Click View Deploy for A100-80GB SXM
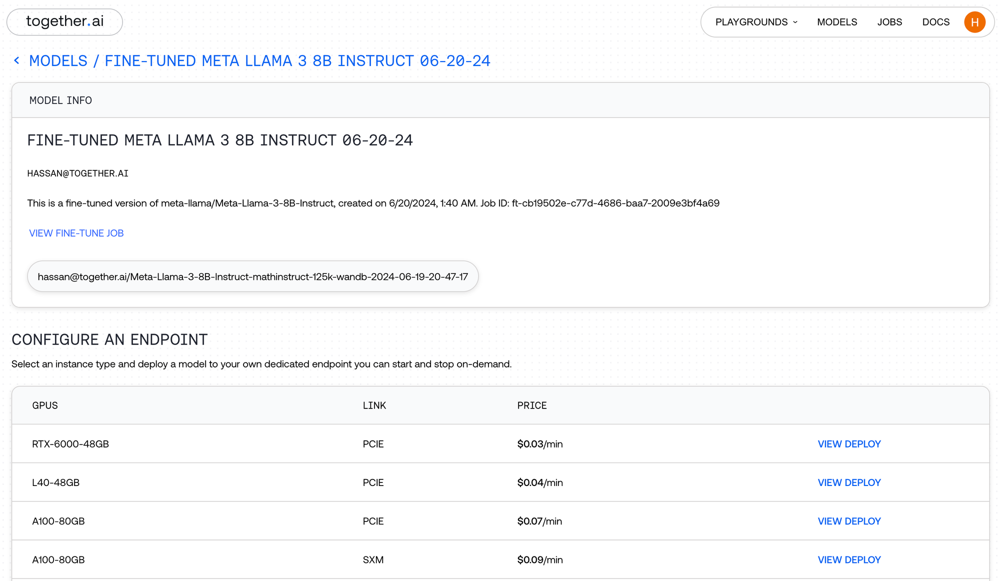1000x581 pixels. pos(849,559)
